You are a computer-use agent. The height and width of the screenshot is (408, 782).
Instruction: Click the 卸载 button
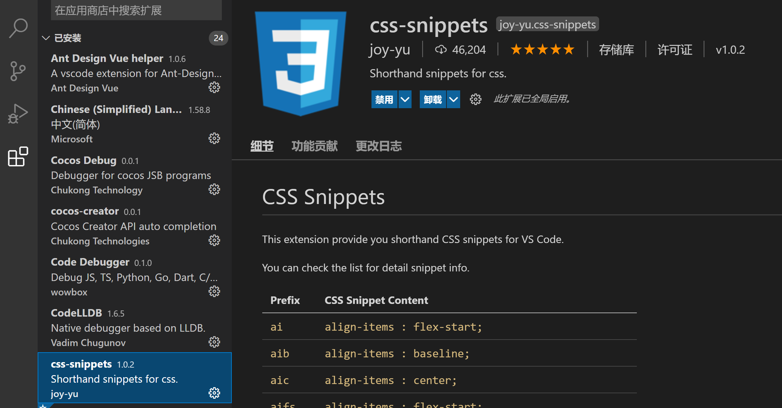click(x=433, y=100)
